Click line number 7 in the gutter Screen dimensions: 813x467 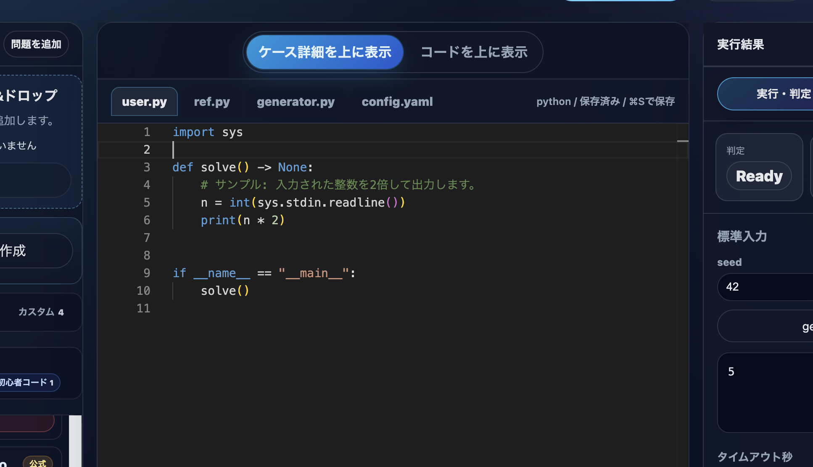(x=147, y=238)
